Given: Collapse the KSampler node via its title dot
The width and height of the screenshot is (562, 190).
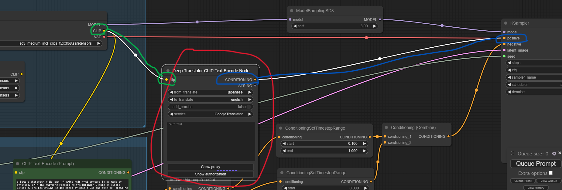Looking at the screenshot, I should tap(506, 23).
